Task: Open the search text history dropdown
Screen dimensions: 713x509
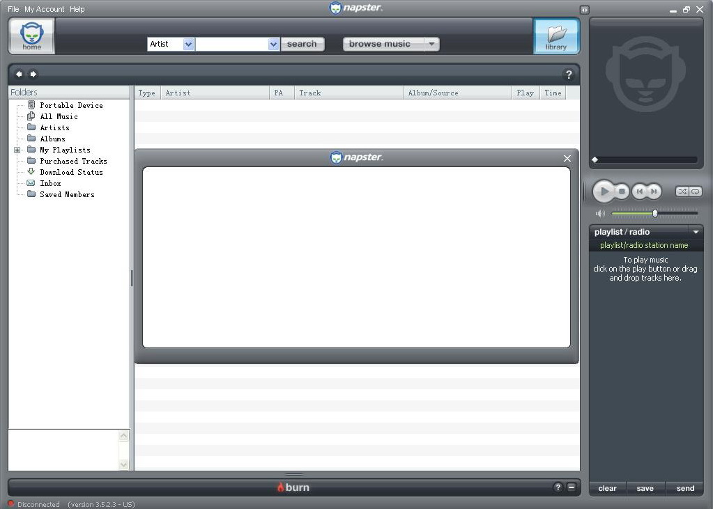Action: (273, 44)
